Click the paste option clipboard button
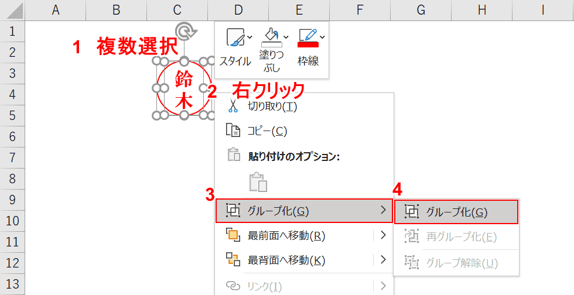Image resolution: width=574 pixels, height=295 pixels. point(258,181)
